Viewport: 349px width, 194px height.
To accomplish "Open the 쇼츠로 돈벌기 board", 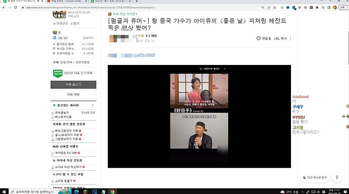I will coord(64,181).
